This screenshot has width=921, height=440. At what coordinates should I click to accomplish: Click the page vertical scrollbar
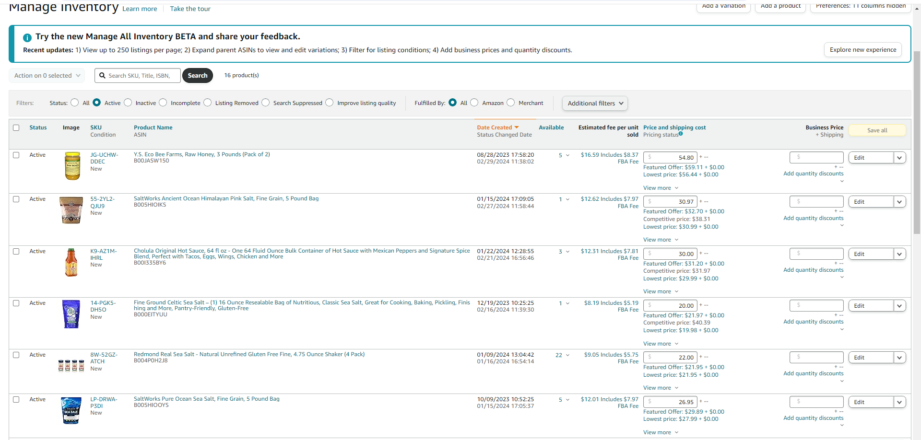(x=917, y=142)
